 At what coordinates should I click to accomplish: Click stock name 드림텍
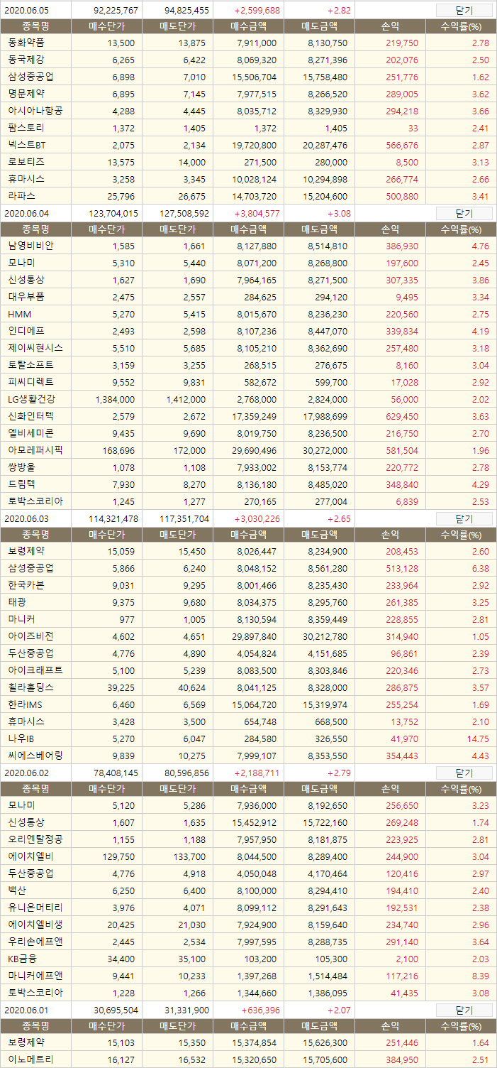21,484
